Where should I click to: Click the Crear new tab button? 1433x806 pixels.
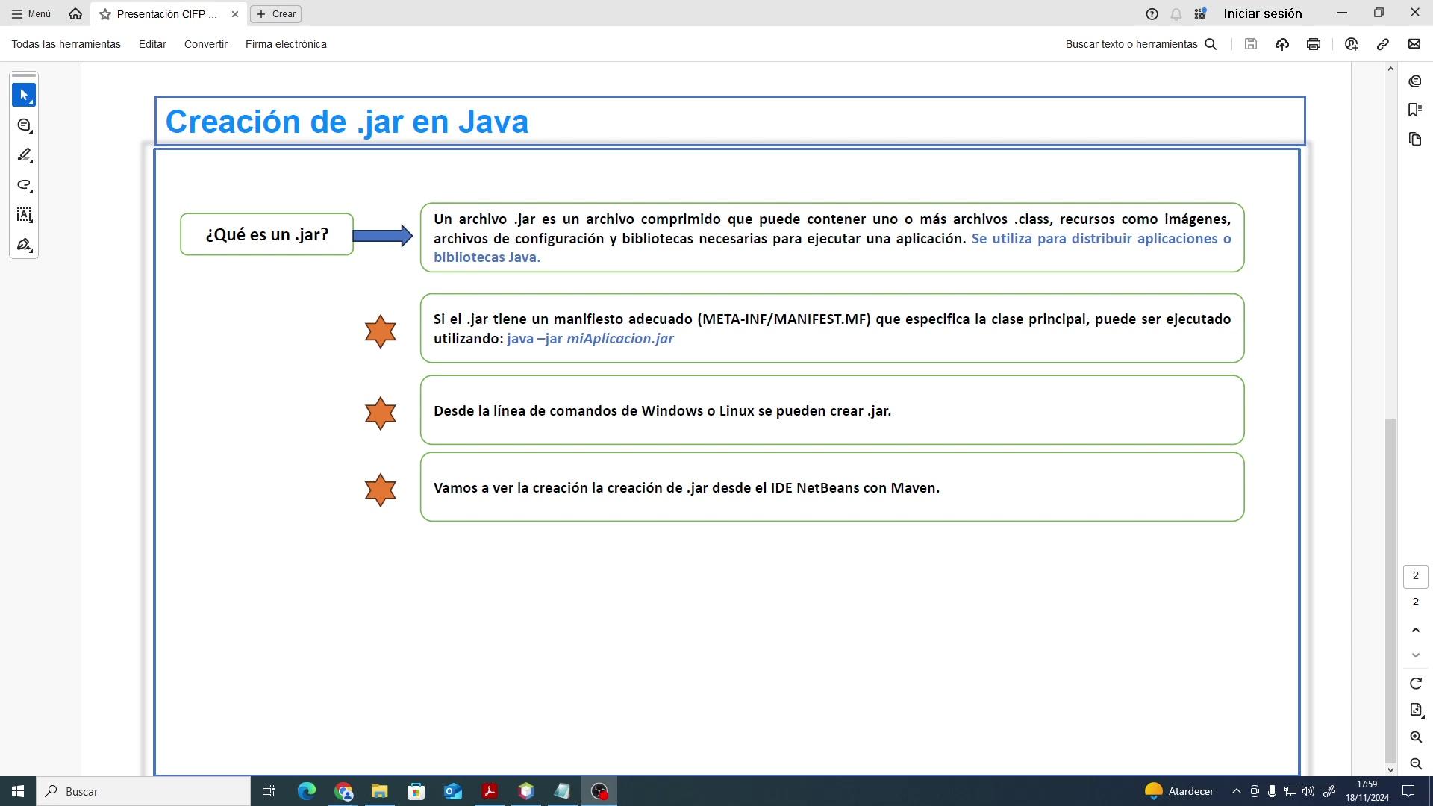(x=276, y=14)
